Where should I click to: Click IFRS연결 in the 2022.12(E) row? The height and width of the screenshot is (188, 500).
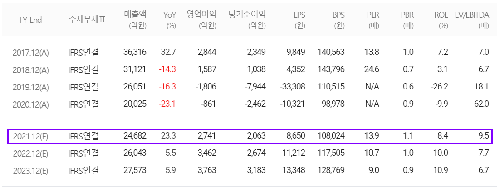point(83,153)
